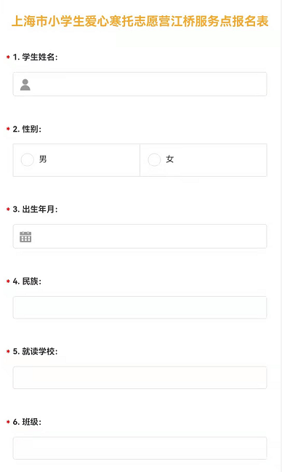282x472 pixels.
Task: Click the red required asterisk beside 学生姓名
Action: [8, 57]
